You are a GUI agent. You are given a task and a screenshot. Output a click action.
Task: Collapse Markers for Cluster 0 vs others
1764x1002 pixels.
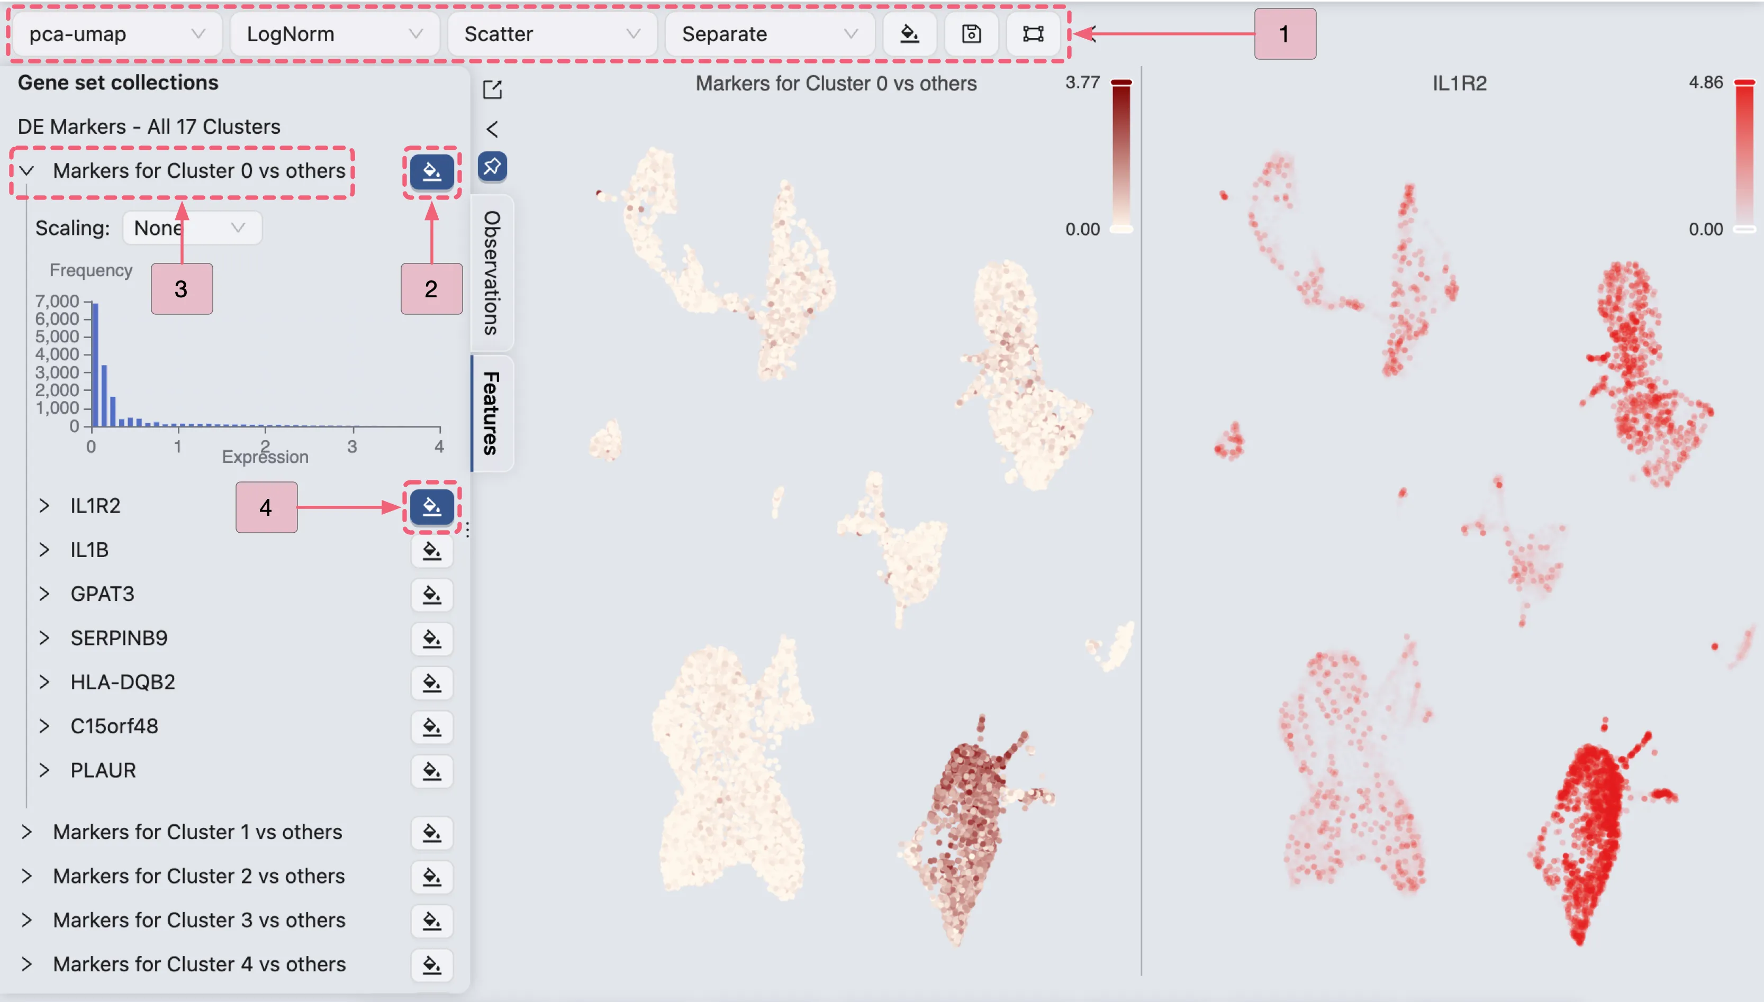coord(27,171)
